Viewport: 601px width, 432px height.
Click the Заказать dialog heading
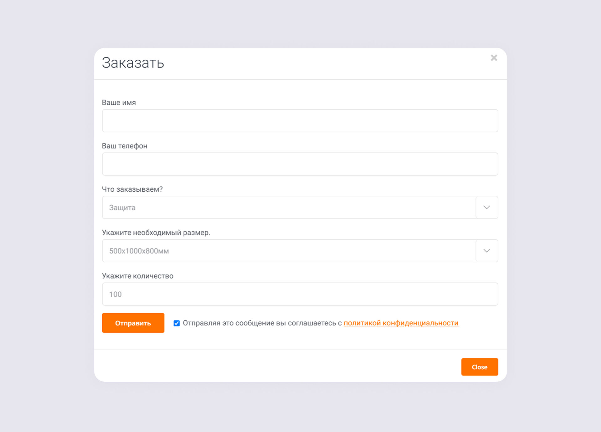[133, 63]
